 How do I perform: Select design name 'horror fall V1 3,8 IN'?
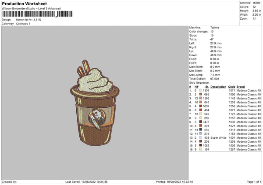(x=28, y=20)
